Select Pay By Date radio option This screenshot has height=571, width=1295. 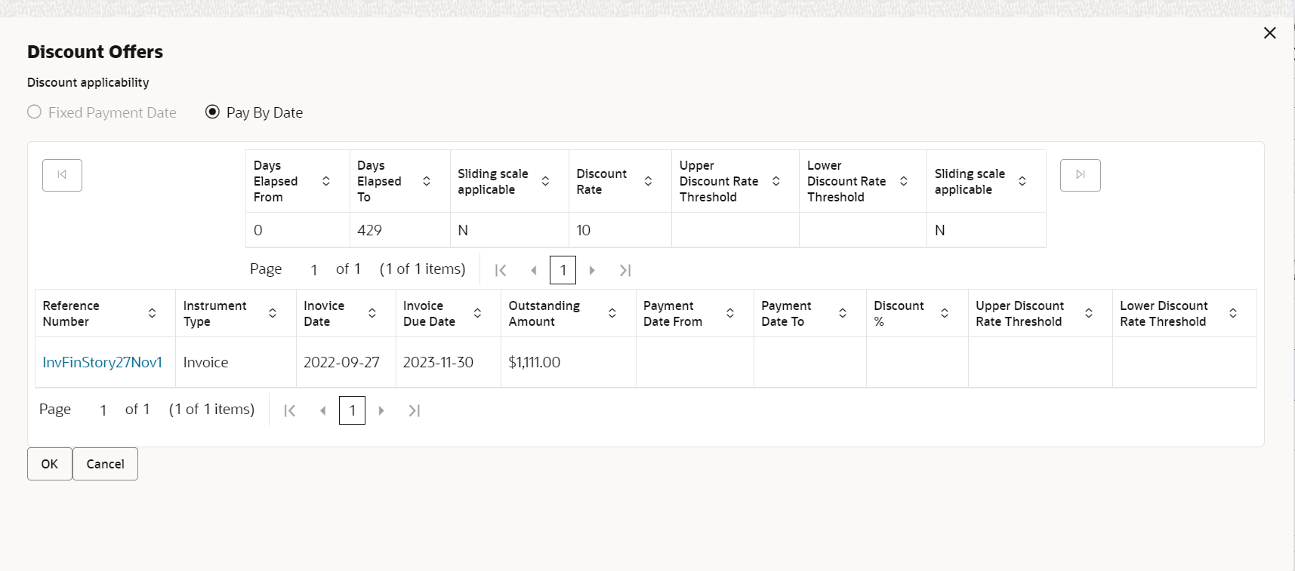[x=213, y=112]
